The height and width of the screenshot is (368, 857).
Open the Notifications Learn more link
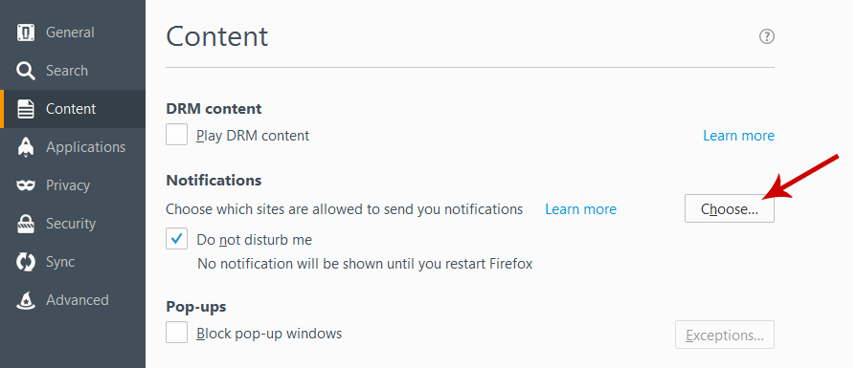[580, 209]
